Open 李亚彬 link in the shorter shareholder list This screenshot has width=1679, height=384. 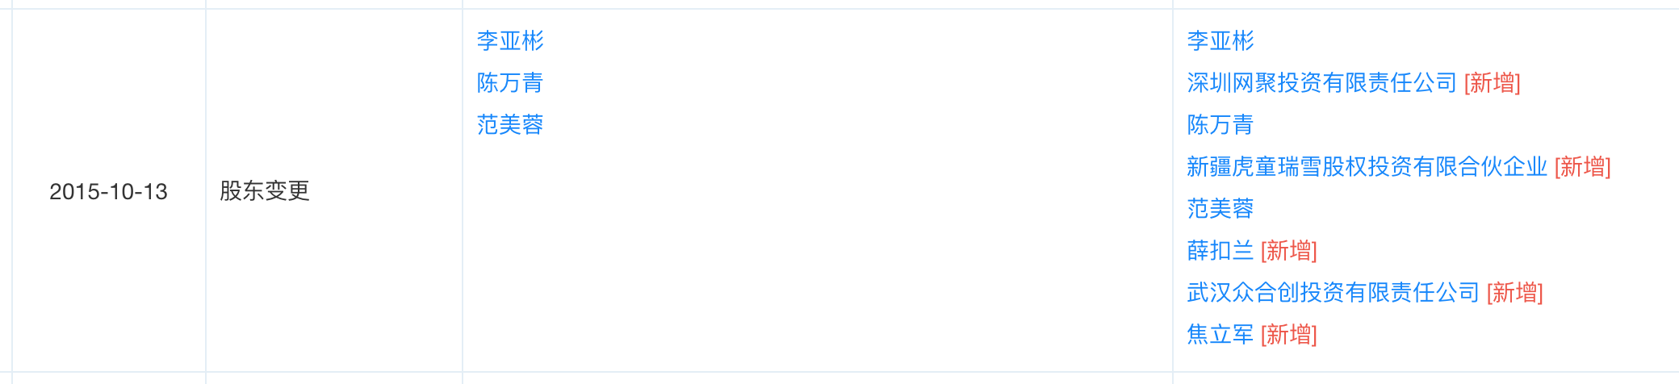tap(510, 40)
